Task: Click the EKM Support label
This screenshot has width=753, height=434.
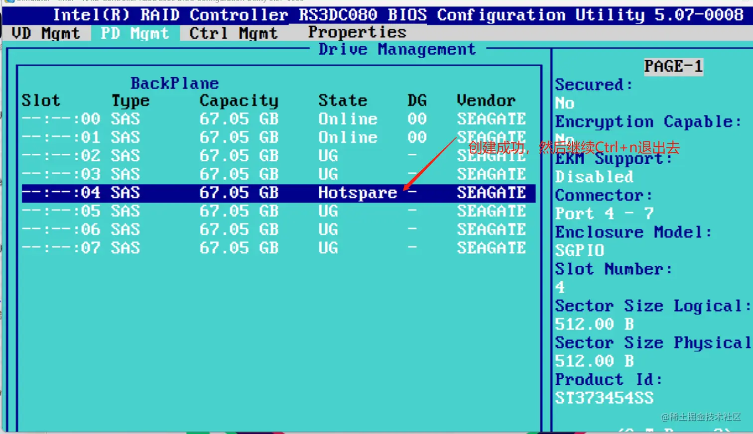Action: (614, 159)
